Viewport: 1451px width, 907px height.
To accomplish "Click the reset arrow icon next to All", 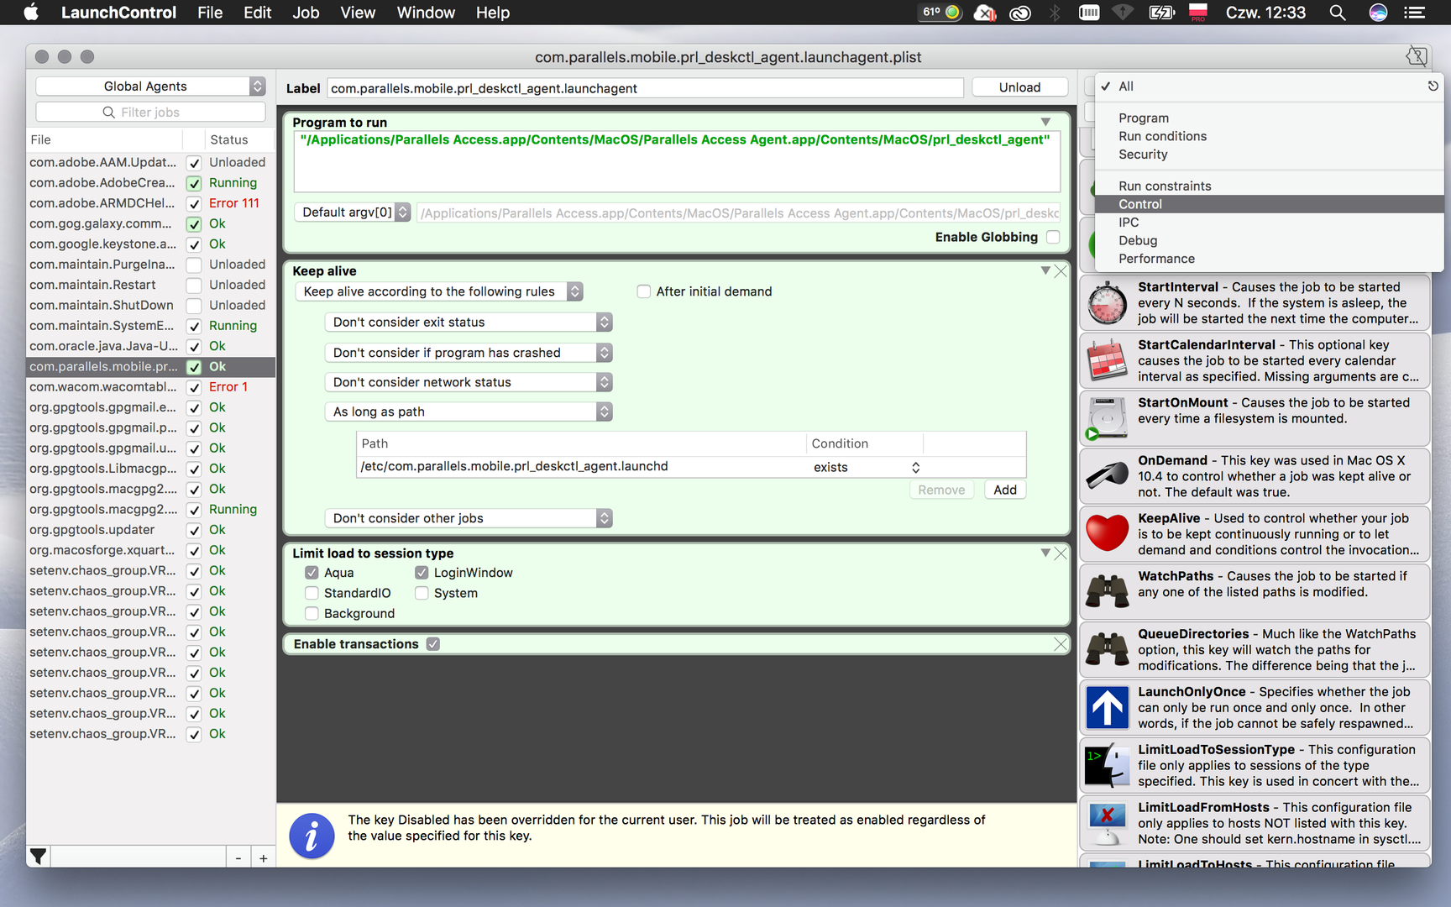I will coord(1433,86).
